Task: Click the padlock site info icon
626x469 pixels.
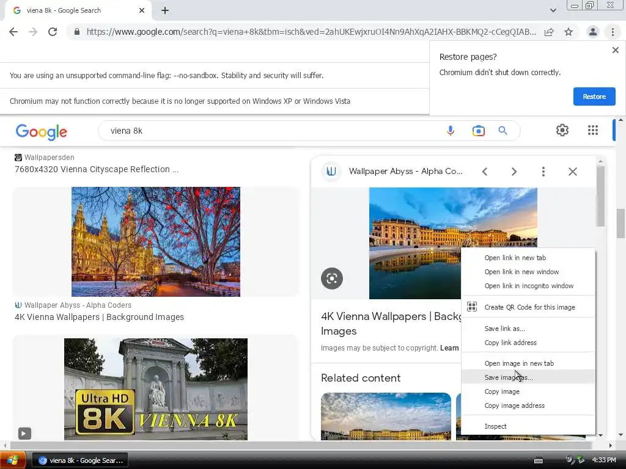Action: 77,32
